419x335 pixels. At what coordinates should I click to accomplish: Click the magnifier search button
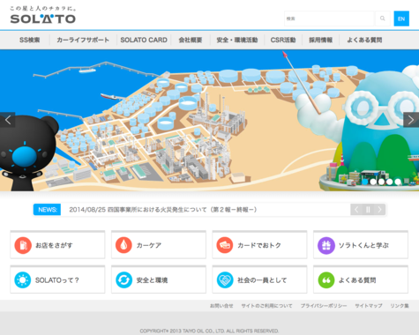[x=382, y=19]
